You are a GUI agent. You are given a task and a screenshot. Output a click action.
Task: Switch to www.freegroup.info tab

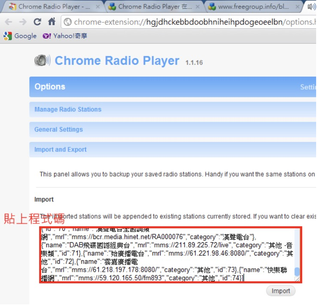[253, 7]
